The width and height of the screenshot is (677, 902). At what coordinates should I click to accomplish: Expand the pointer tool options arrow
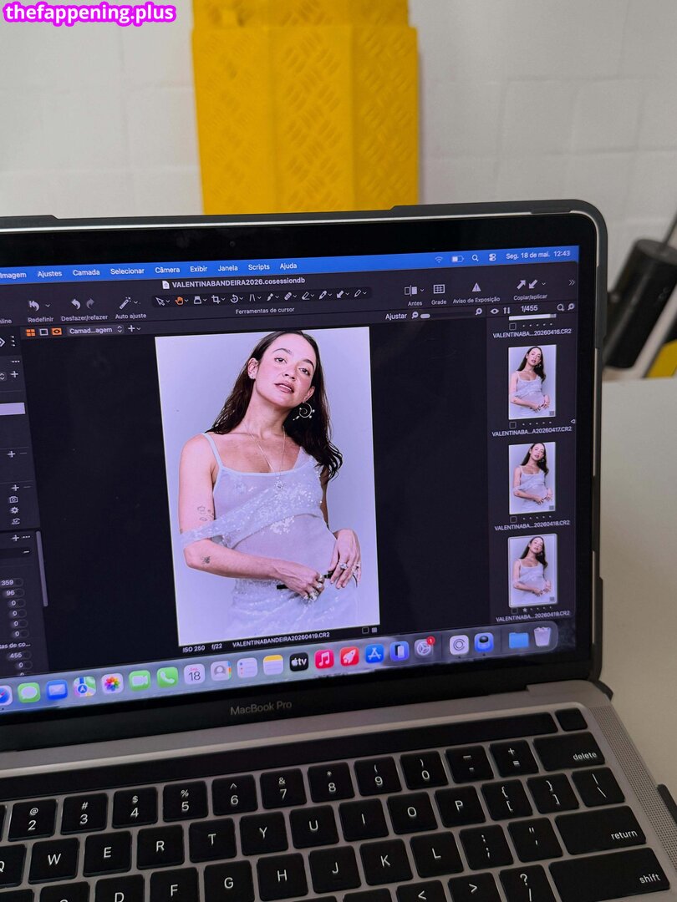[x=167, y=301]
